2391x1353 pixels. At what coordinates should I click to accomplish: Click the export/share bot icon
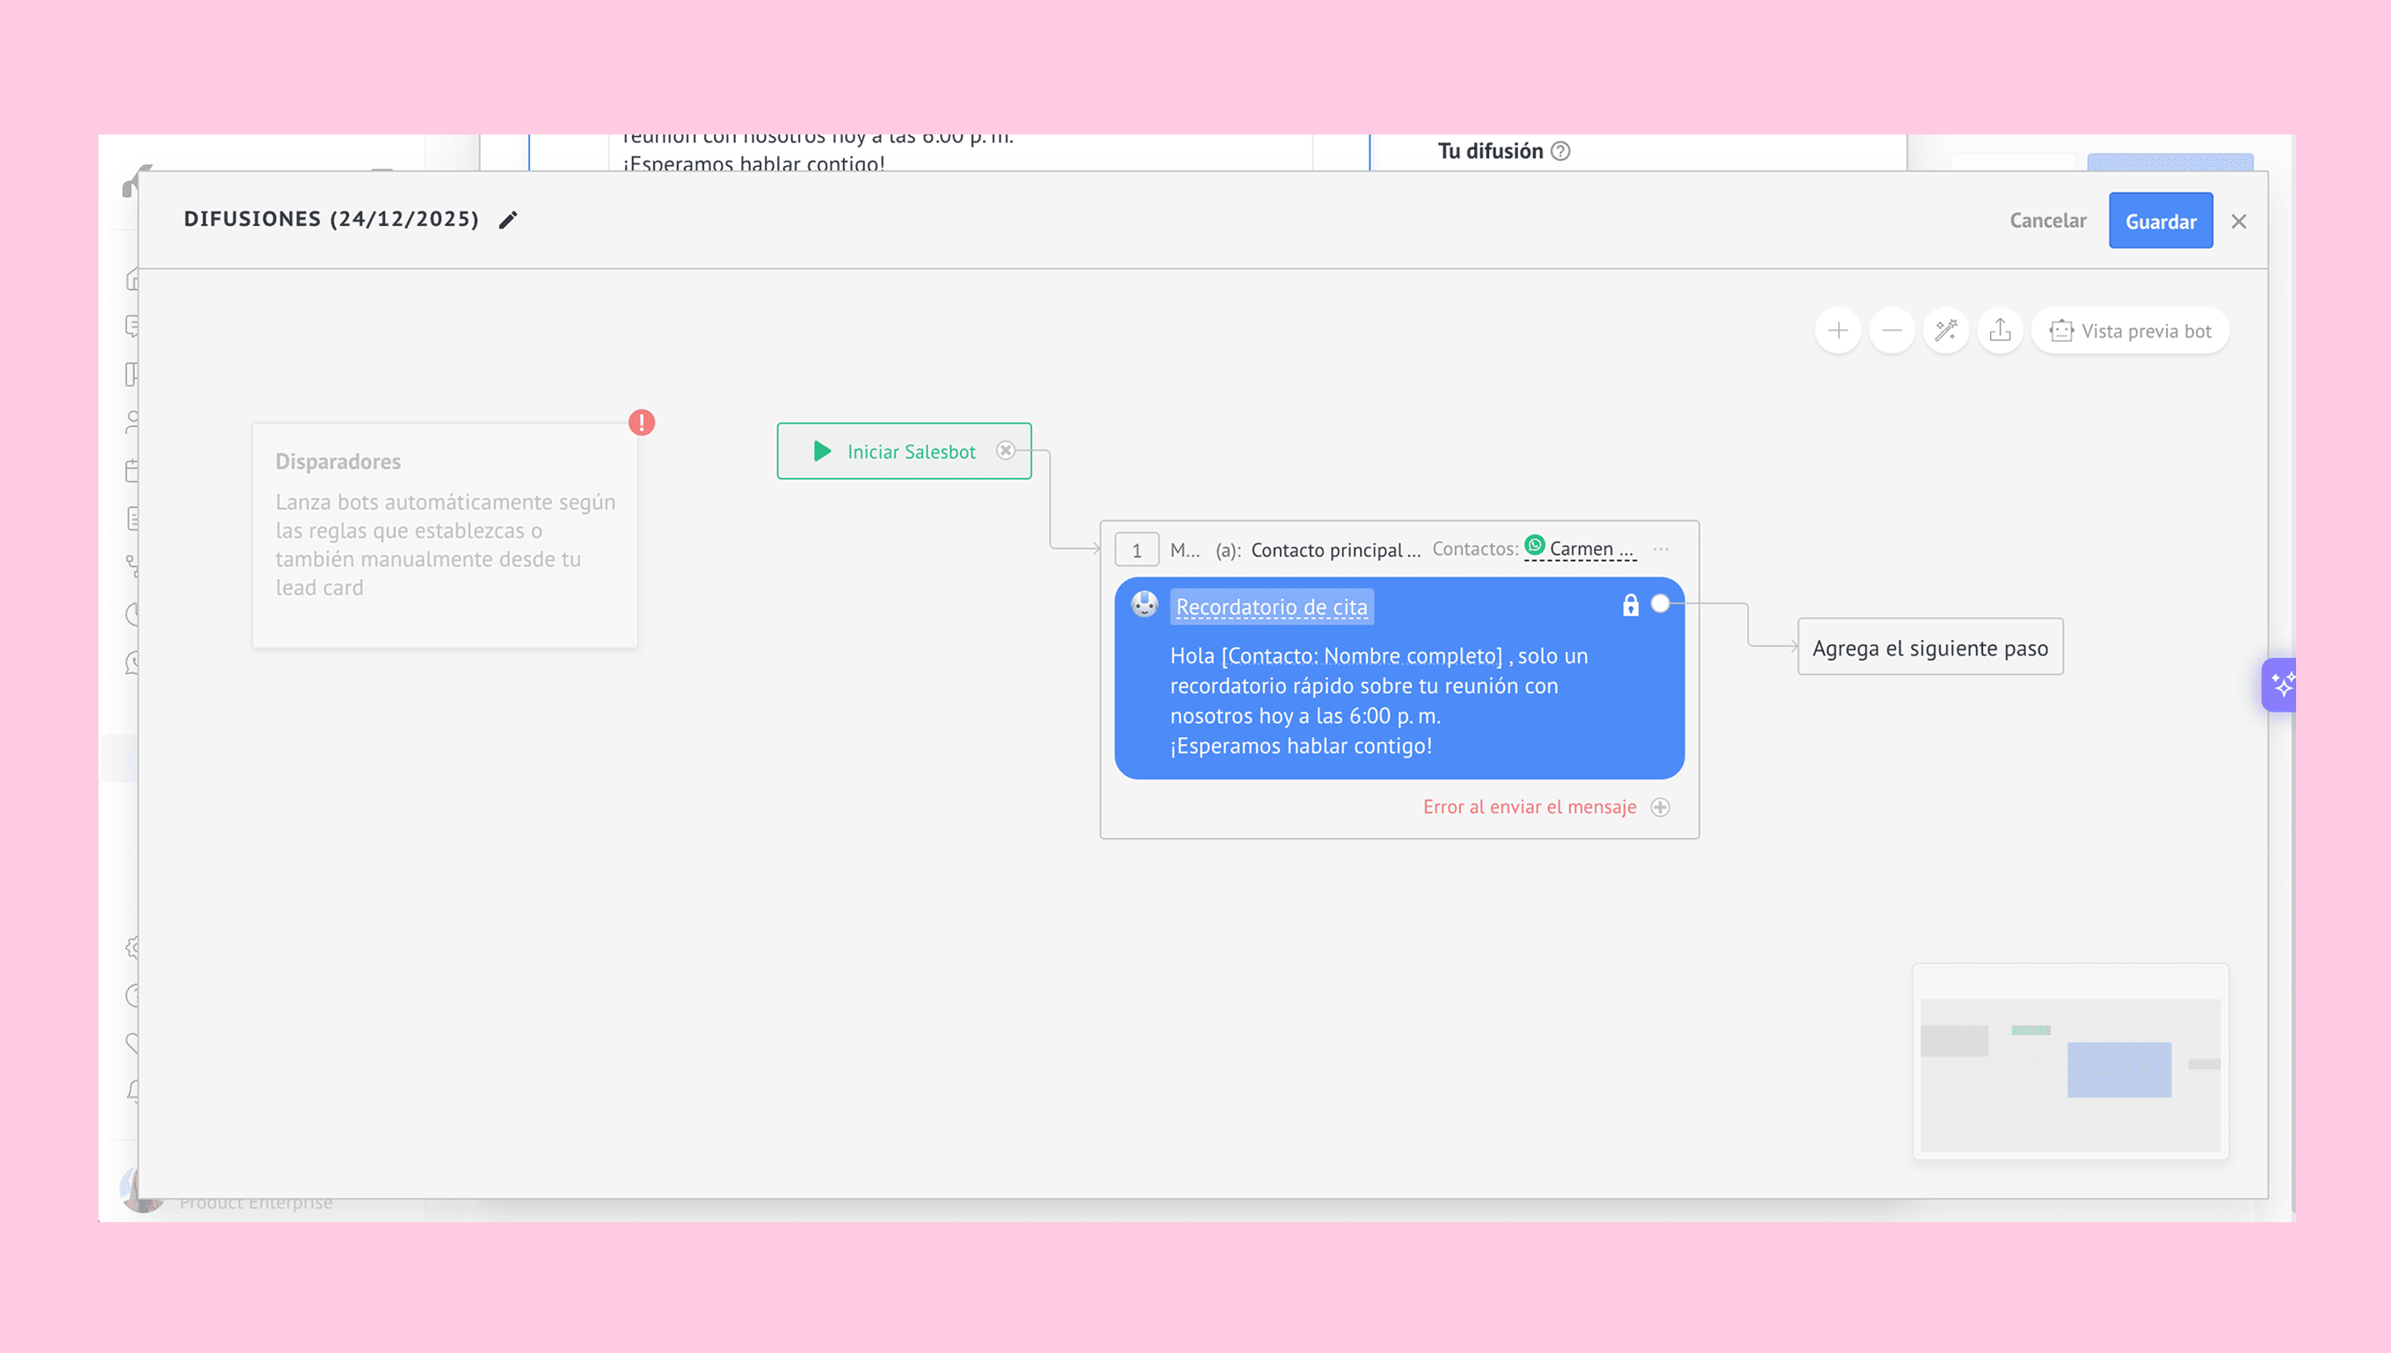(2000, 331)
